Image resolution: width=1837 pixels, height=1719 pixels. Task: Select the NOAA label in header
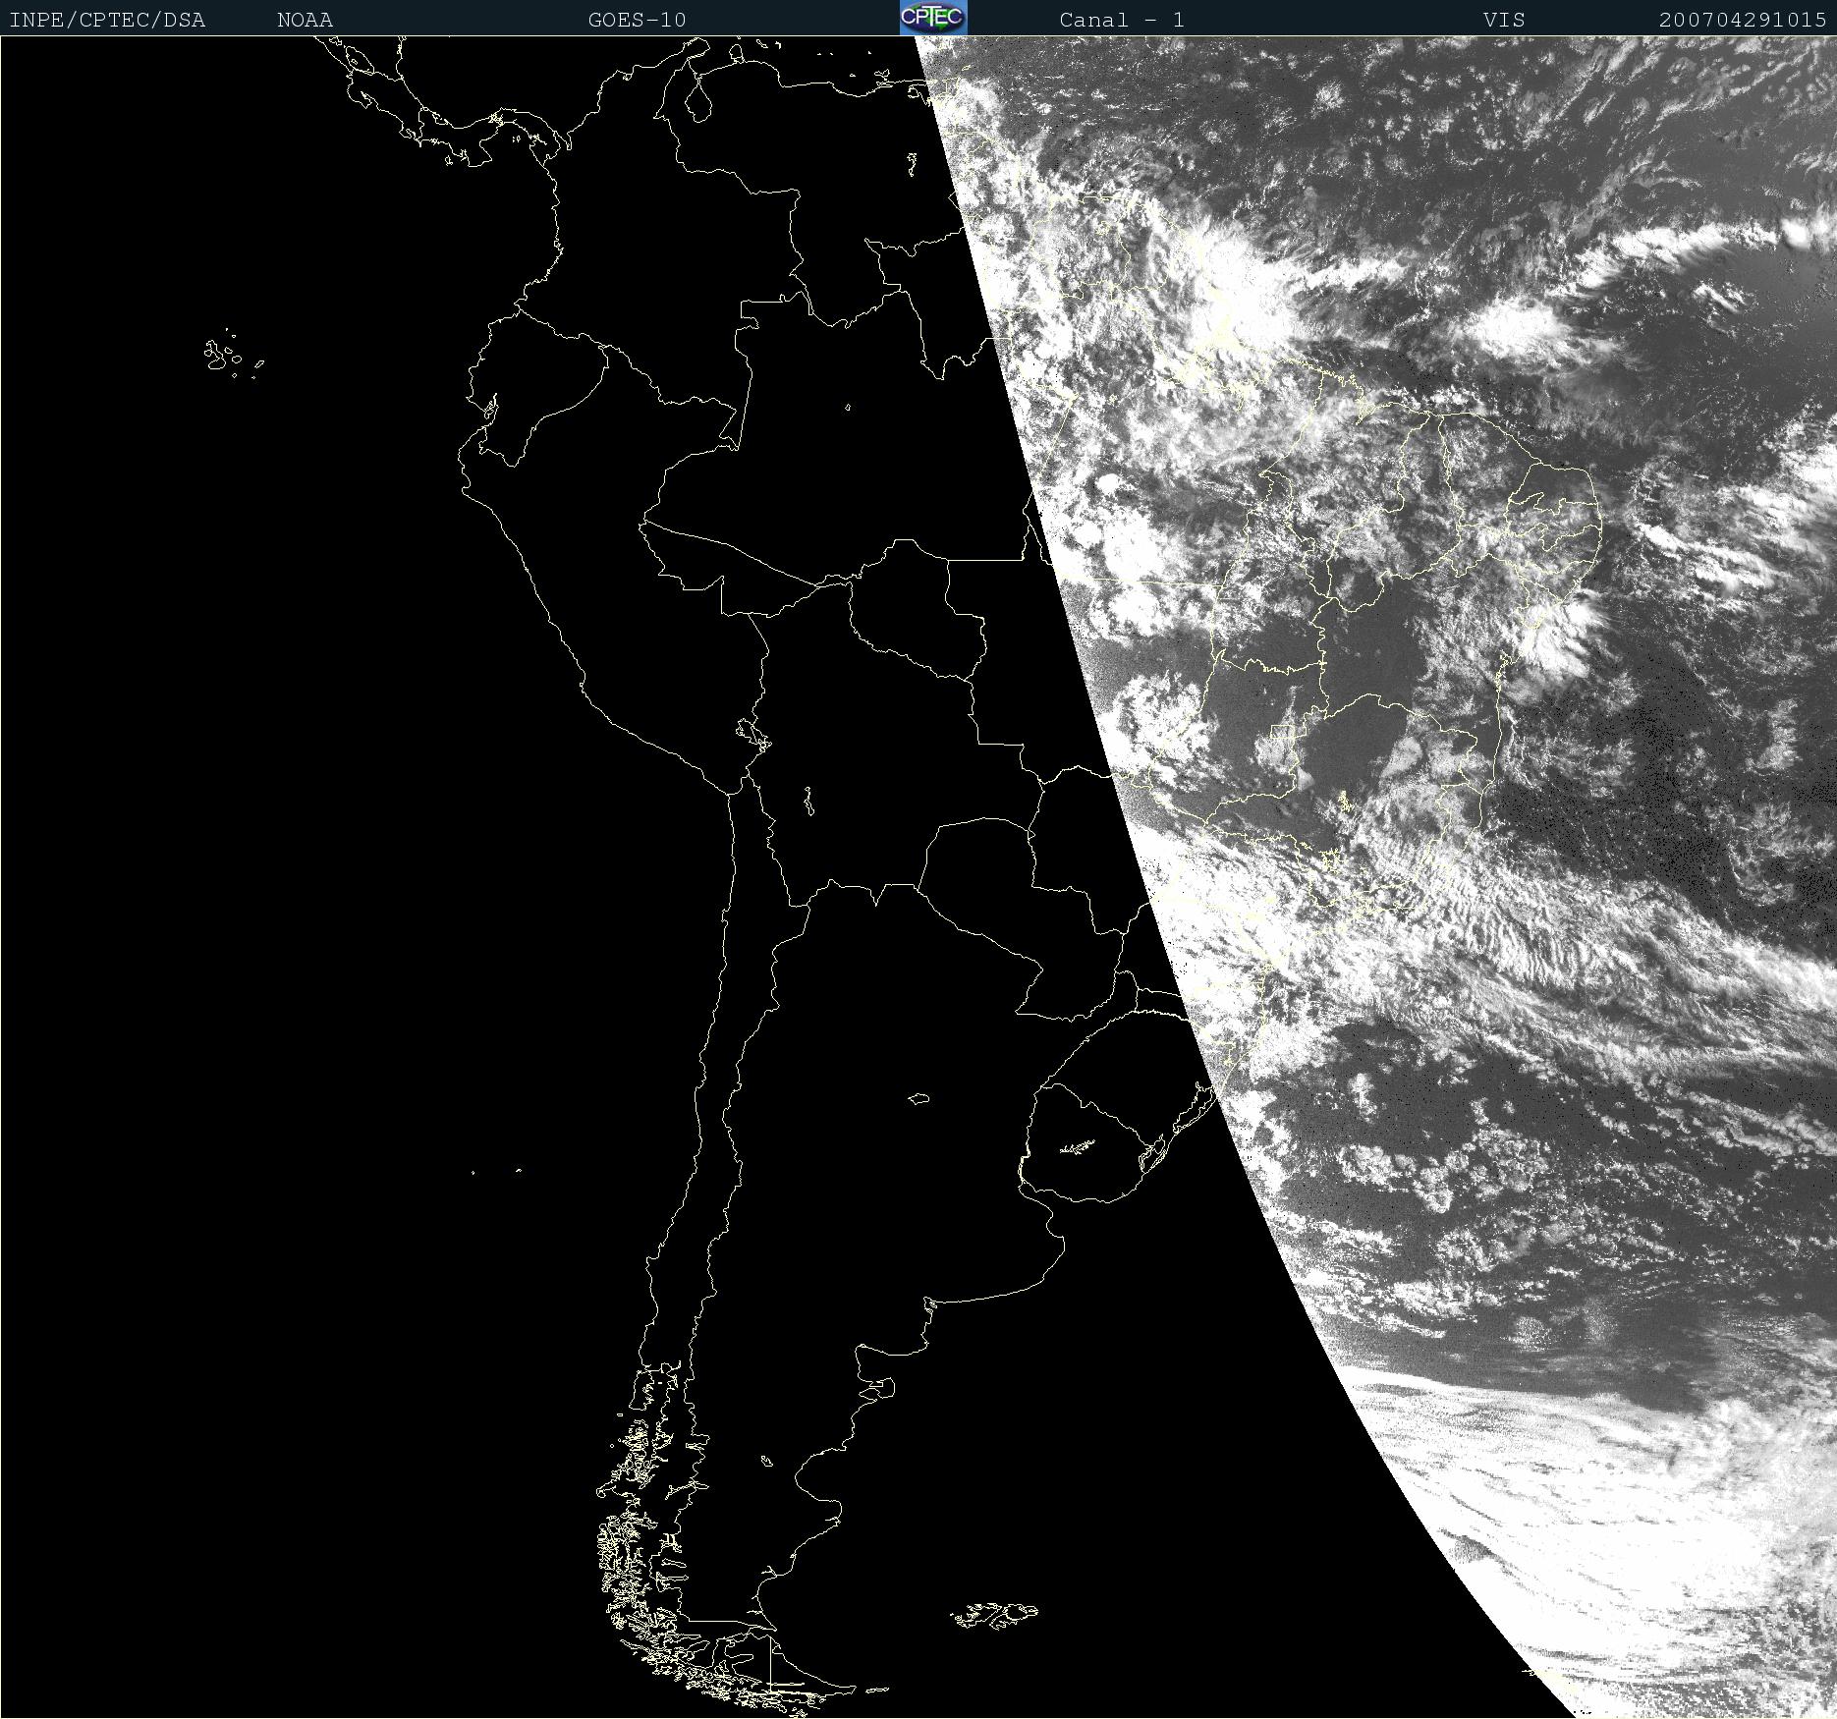point(305,20)
